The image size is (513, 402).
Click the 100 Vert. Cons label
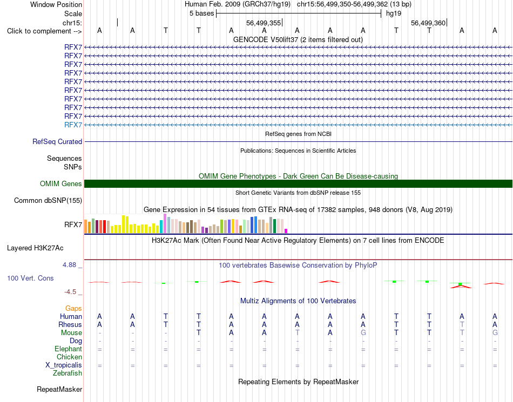click(x=30, y=278)
